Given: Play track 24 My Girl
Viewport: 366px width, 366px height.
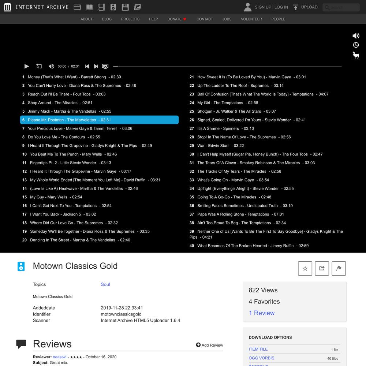Looking at the screenshot, I should 266,103.
